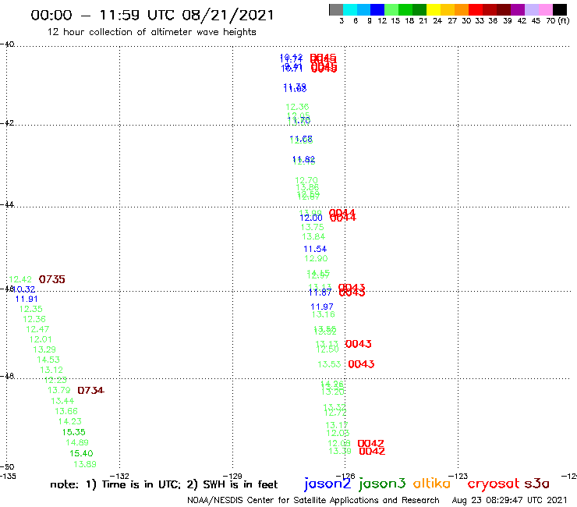The width and height of the screenshot is (577, 507).
Task: Select wave height value 13.29
Action: (44, 349)
